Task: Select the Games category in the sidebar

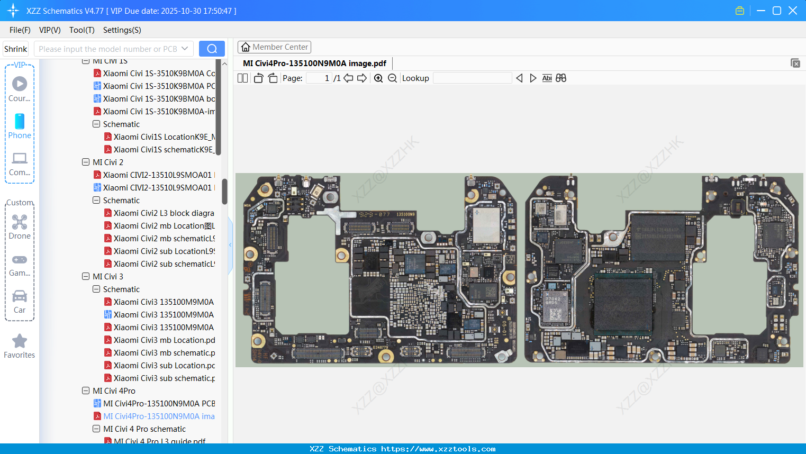Action: coord(19,264)
